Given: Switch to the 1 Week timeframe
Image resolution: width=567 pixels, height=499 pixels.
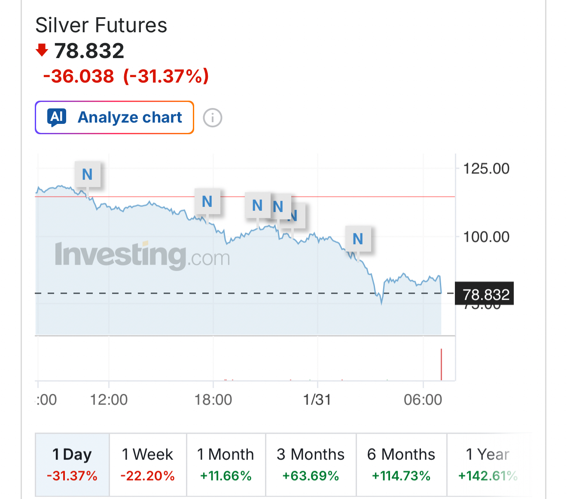Looking at the screenshot, I should click(x=148, y=465).
